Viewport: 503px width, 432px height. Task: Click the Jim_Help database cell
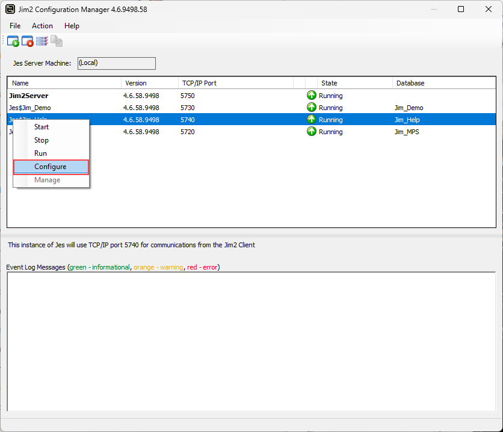pyautogui.click(x=407, y=120)
